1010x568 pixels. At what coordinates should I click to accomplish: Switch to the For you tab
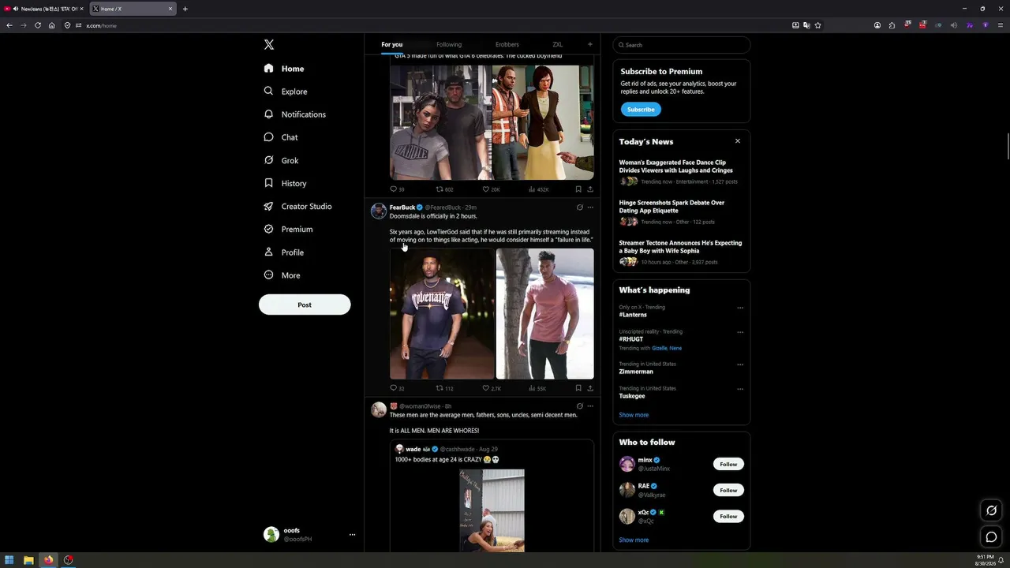point(391,45)
